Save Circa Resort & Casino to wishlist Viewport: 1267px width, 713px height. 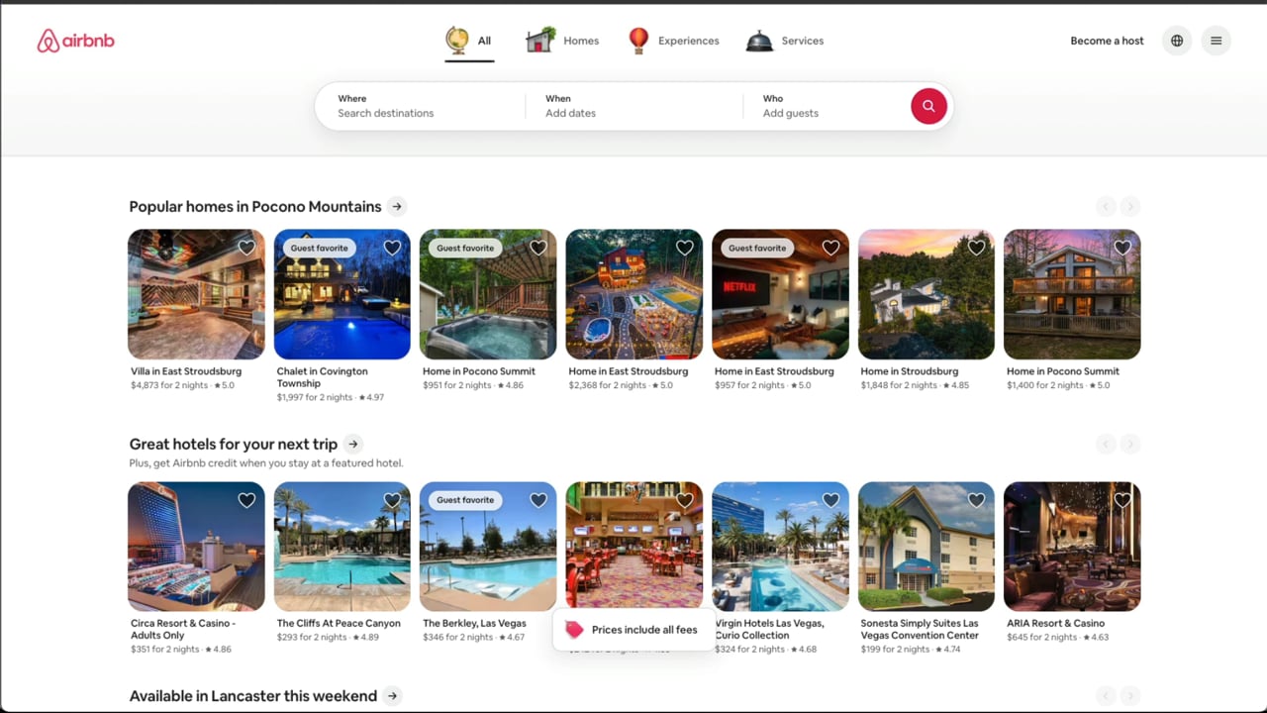tap(246, 500)
